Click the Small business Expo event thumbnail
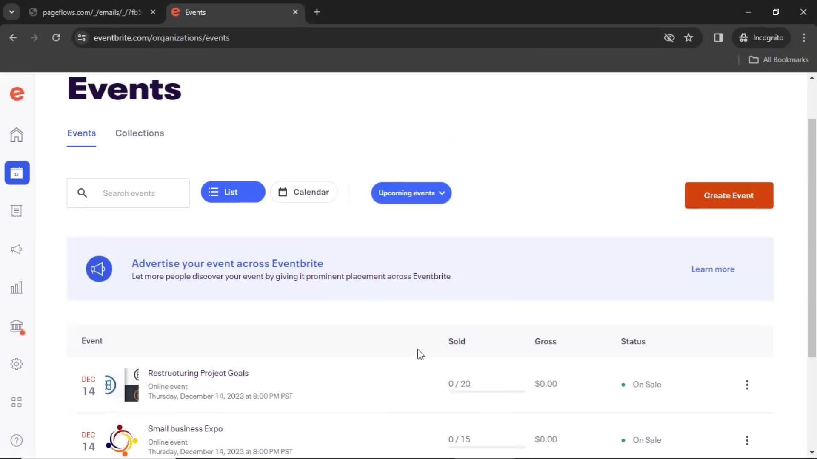This screenshot has height=459, width=817. pyautogui.click(x=122, y=440)
